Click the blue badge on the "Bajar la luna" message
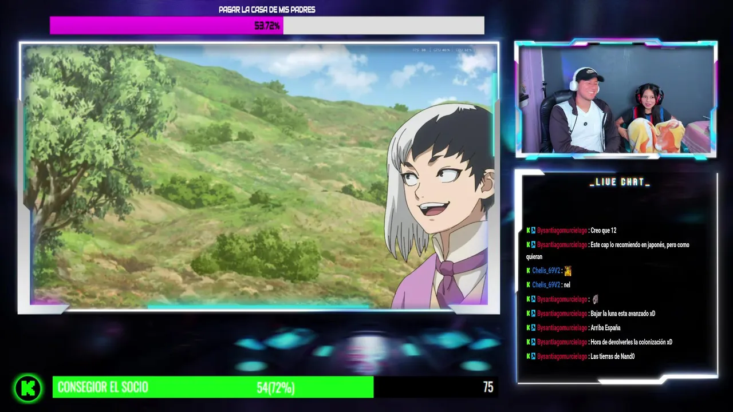Viewport: 733px width, 412px height. 534,314
